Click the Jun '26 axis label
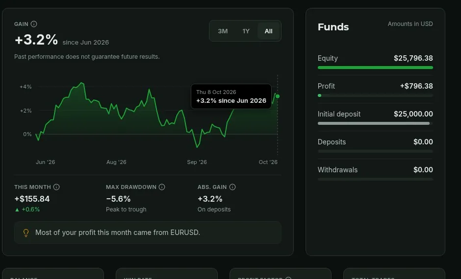 (x=45, y=162)
